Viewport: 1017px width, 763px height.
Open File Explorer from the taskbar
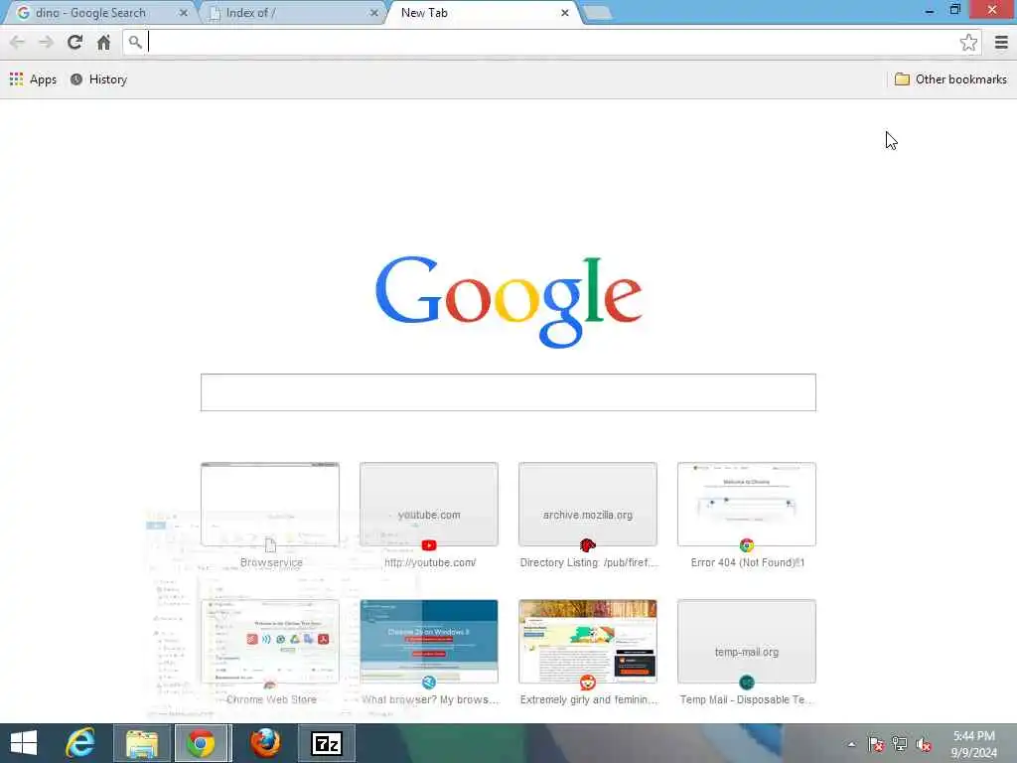click(x=142, y=743)
